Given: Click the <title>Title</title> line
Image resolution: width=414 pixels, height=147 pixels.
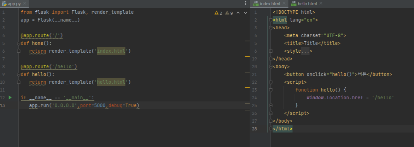Looking at the screenshot, I should 312,43.
